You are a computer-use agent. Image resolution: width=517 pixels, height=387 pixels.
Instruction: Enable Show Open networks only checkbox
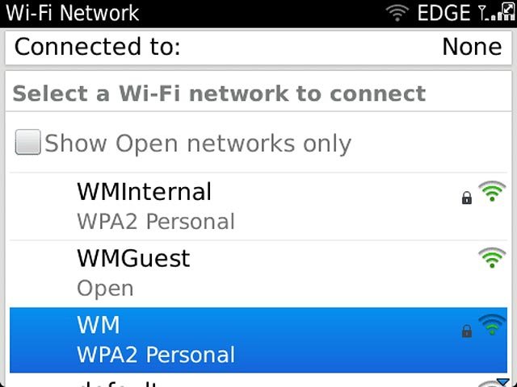[28, 142]
